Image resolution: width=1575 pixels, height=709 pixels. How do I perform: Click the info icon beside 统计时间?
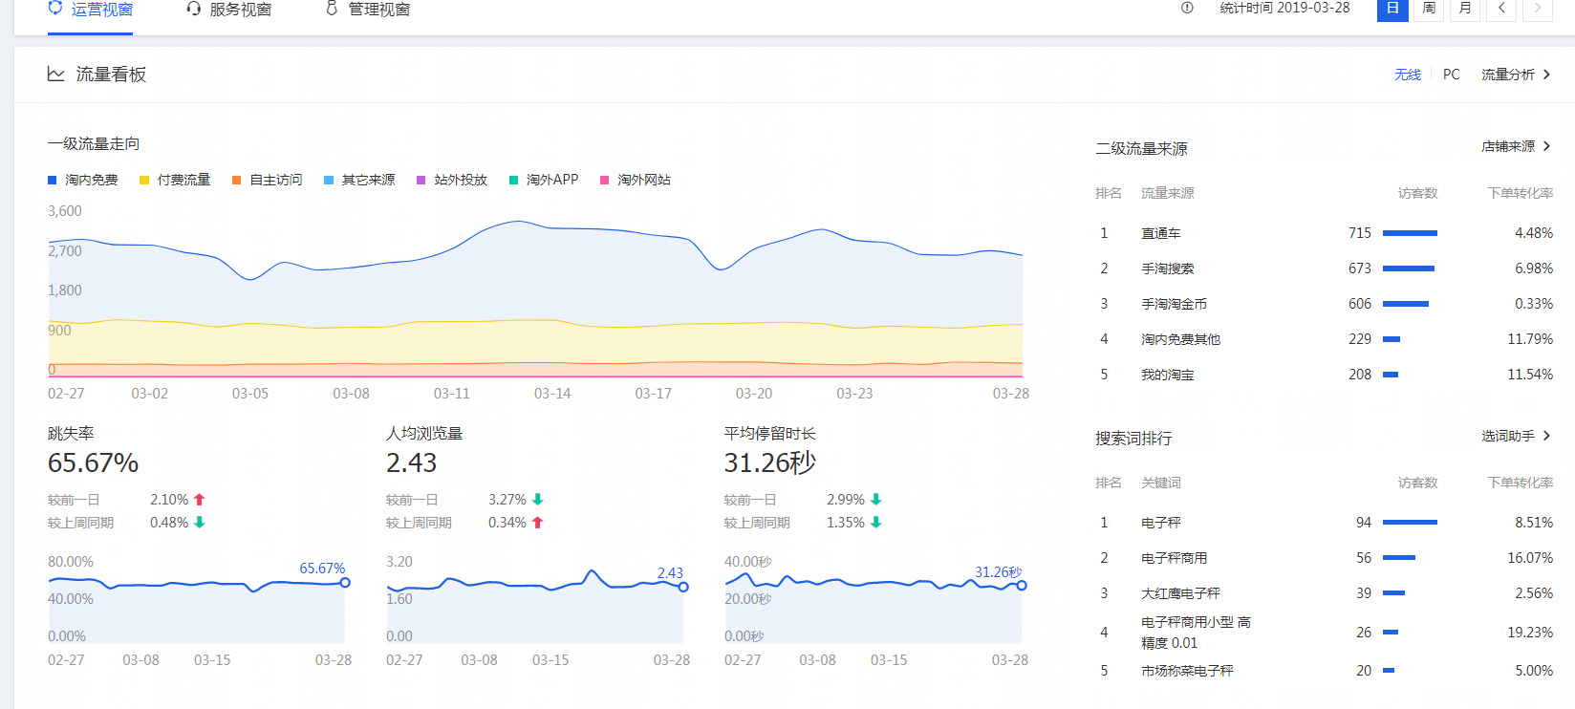click(1187, 8)
